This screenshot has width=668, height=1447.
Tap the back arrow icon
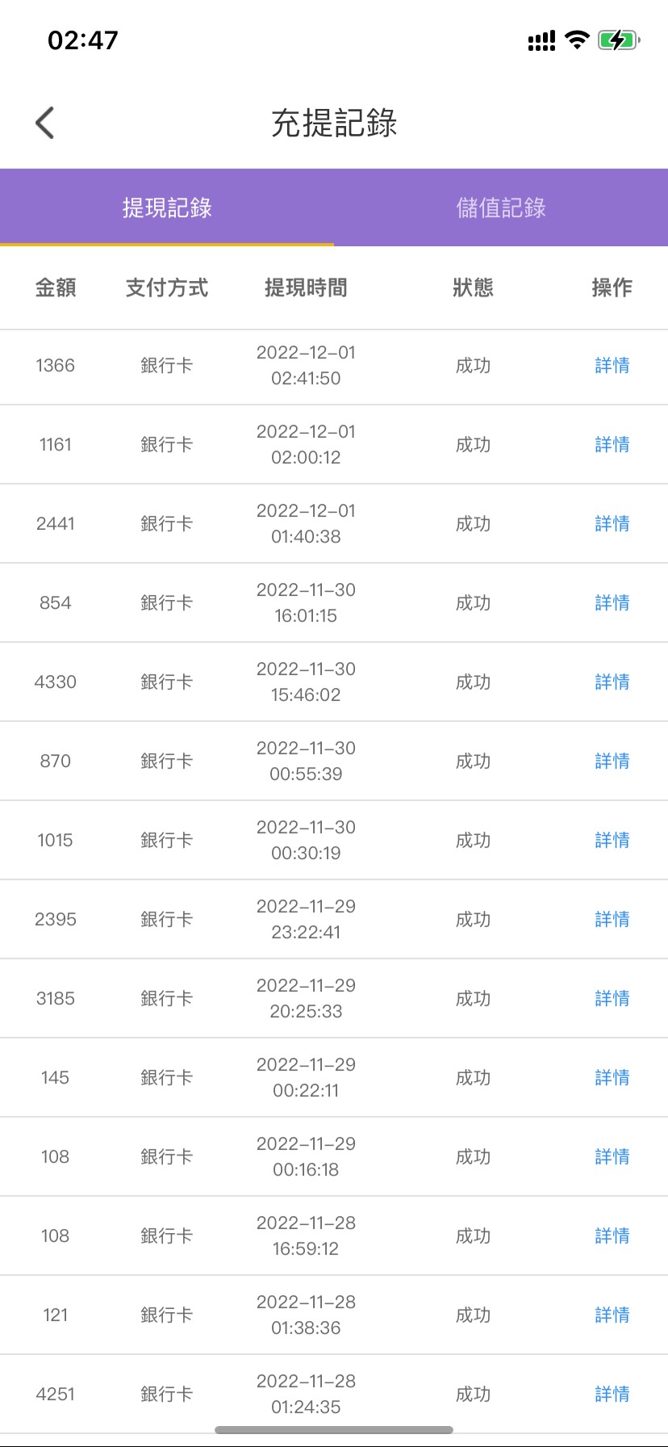coord(45,124)
